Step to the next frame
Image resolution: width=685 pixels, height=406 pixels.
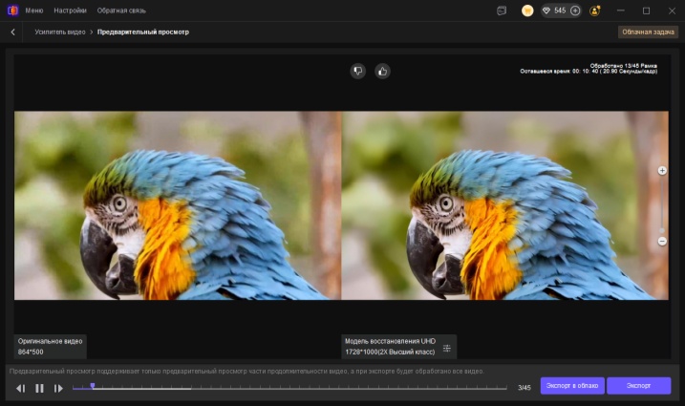tap(58, 388)
